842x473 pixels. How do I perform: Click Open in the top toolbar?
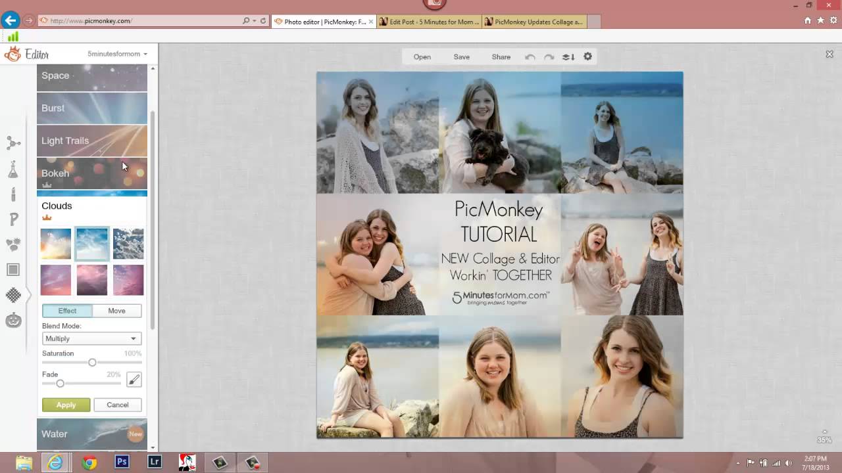pos(422,57)
